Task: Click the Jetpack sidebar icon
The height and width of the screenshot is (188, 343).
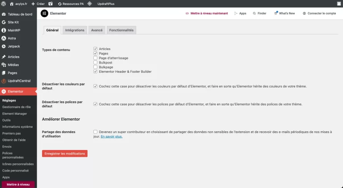Action: point(4,46)
